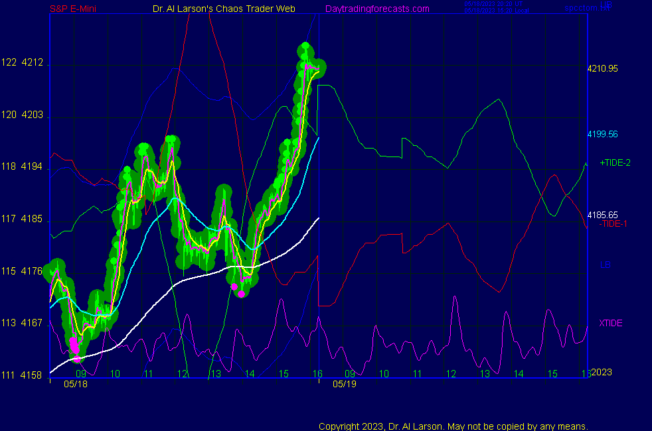Click the '111 4158' axis label

pos(22,375)
